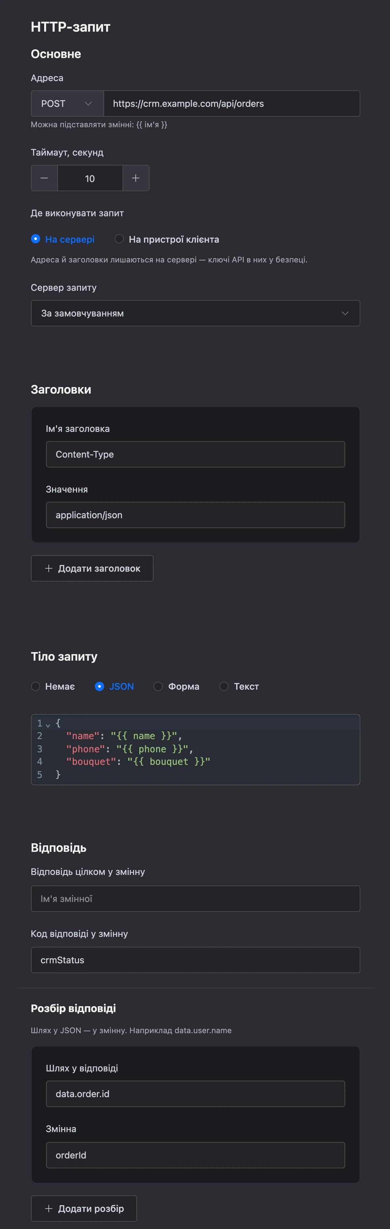Select the 'На пристрої клієнта' radio option
Image resolution: width=390 pixels, height=1229 pixels.
click(x=167, y=239)
